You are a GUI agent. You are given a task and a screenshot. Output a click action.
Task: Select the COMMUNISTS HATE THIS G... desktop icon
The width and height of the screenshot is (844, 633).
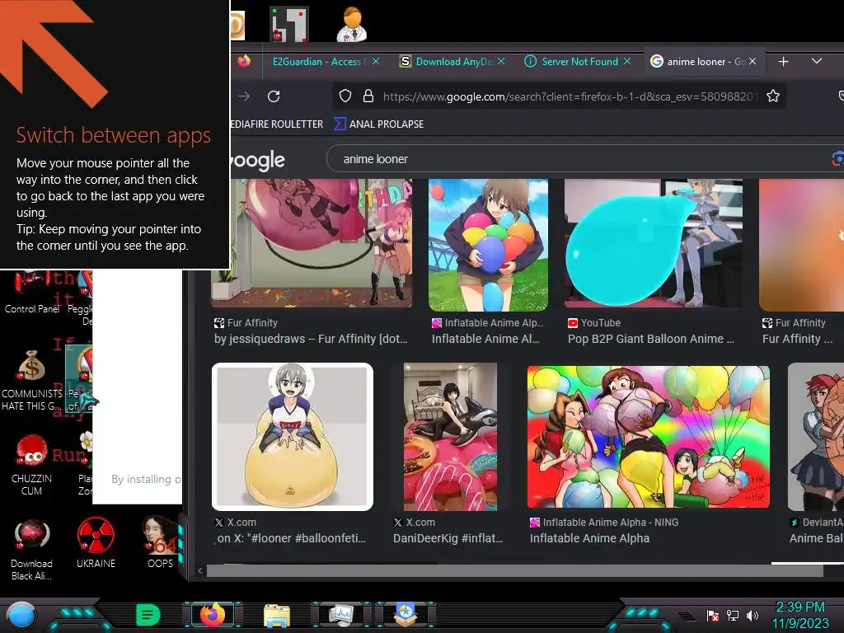[32, 382]
